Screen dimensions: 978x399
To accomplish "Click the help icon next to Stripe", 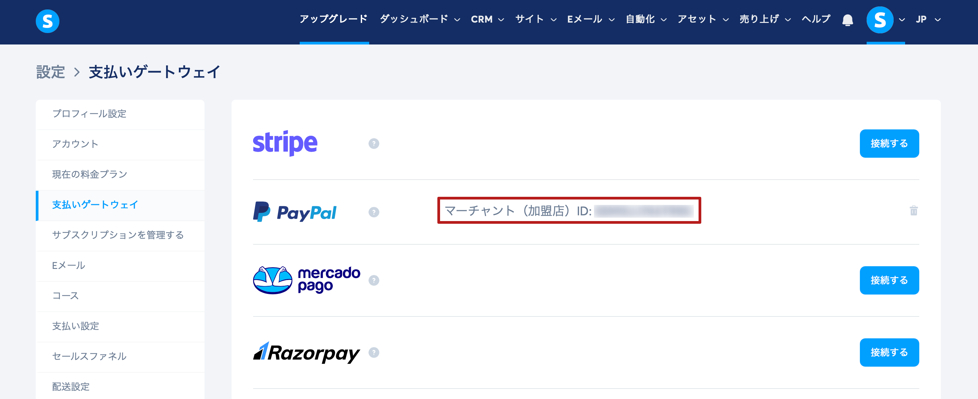I will click(374, 144).
